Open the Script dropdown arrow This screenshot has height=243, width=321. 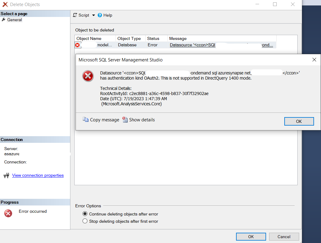(93, 15)
